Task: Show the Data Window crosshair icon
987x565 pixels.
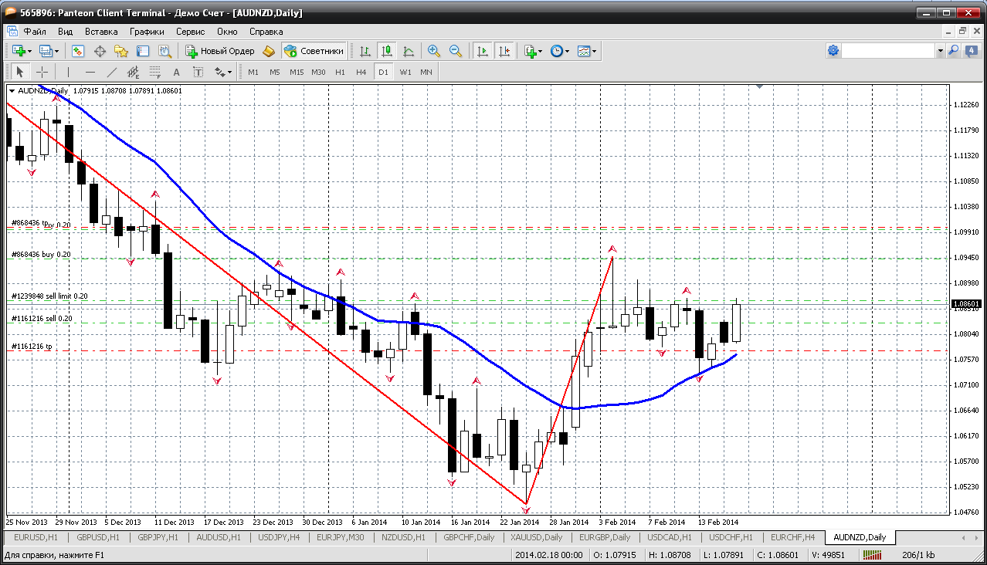Action: 100,51
